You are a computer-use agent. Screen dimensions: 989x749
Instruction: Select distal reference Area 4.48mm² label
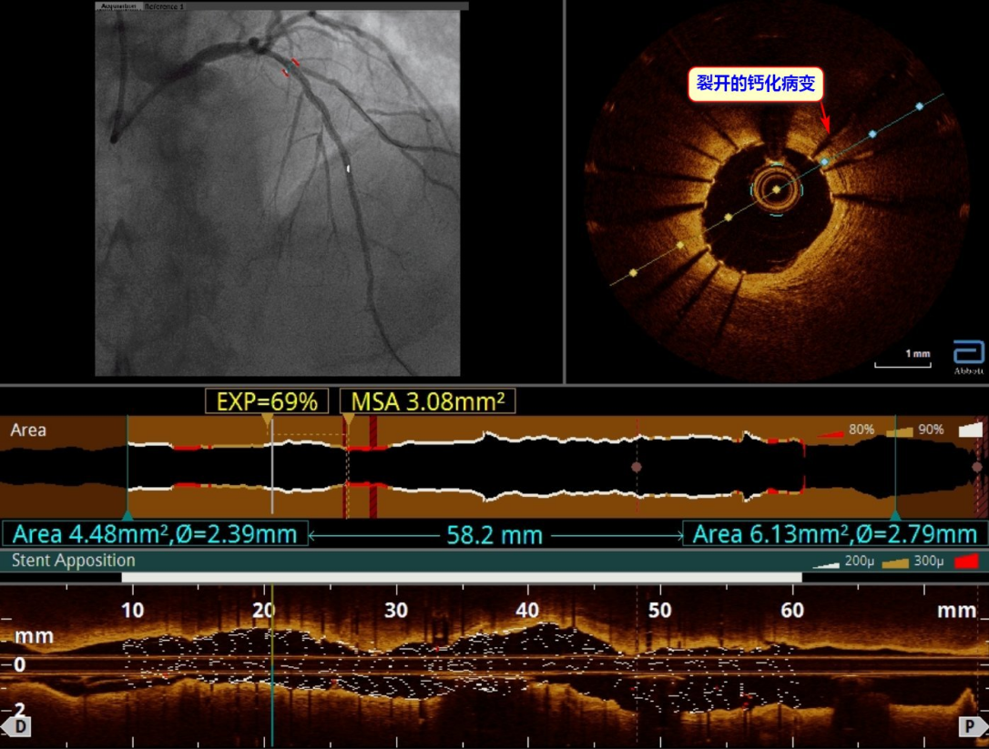pyautogui.click(x=156, y=534)
